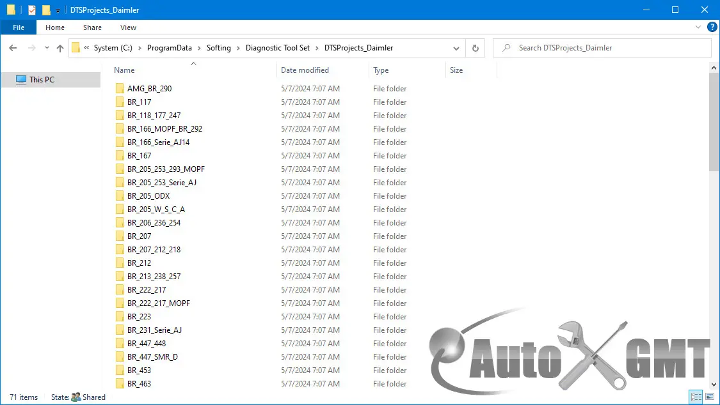Select the BR_118_177_247 folder icon

(x=120, y=115)
